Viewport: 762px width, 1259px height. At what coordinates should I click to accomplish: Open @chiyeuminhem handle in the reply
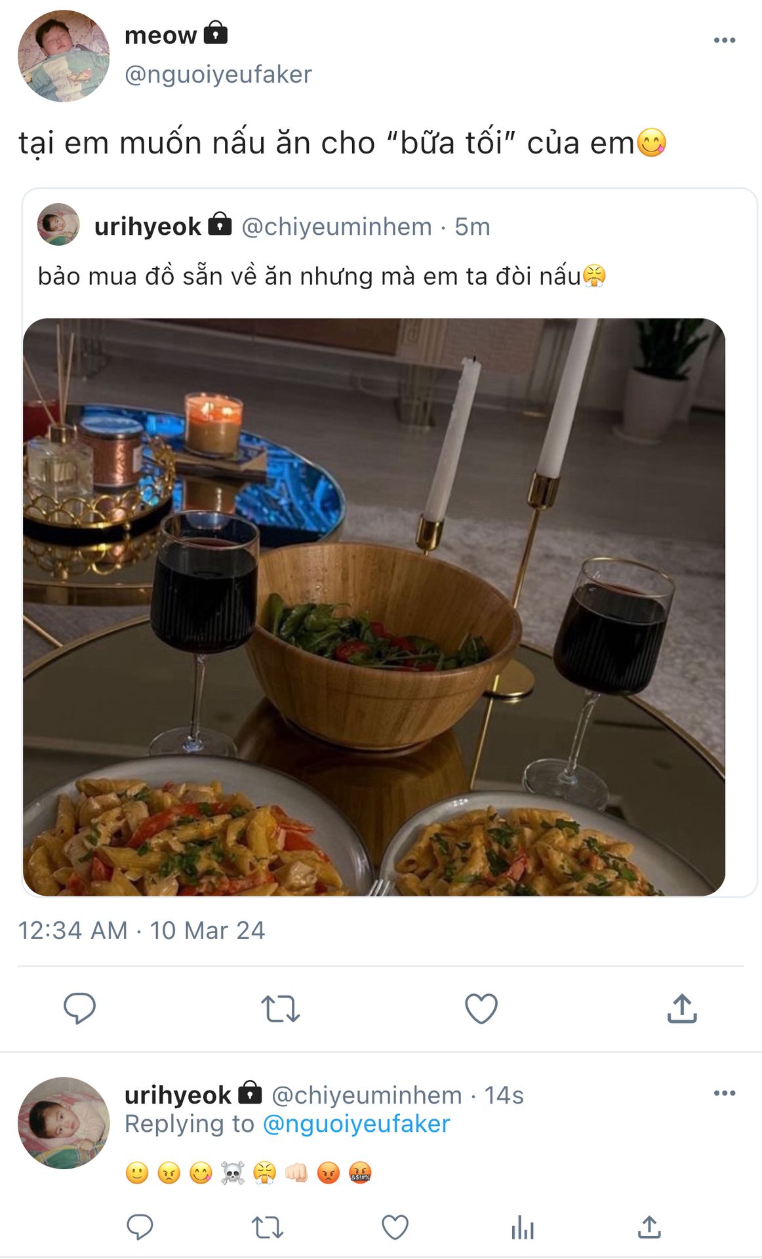click(367, 1095)
